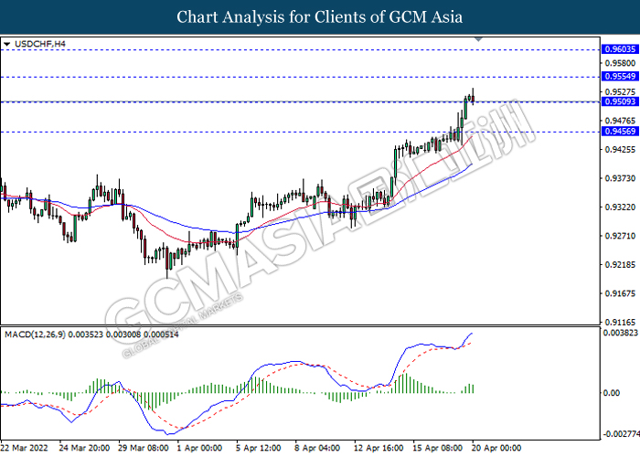Click the MACD 0.003823 scale value
Viewport: 640px width, 457px height.
(621, 333)
